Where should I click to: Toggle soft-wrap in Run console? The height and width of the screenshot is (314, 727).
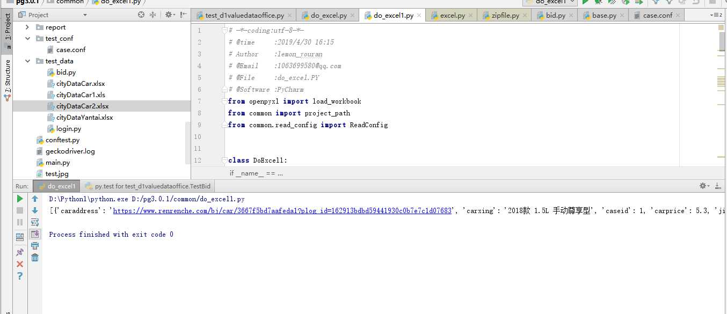[35, 222]
